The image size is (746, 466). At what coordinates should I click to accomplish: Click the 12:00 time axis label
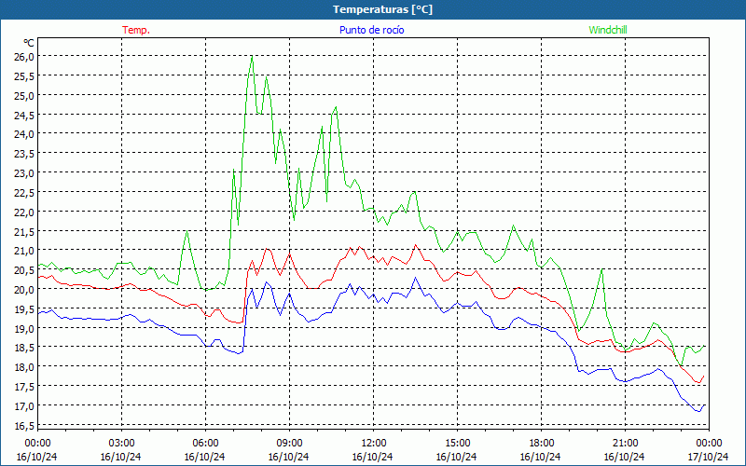click(374, 444)
